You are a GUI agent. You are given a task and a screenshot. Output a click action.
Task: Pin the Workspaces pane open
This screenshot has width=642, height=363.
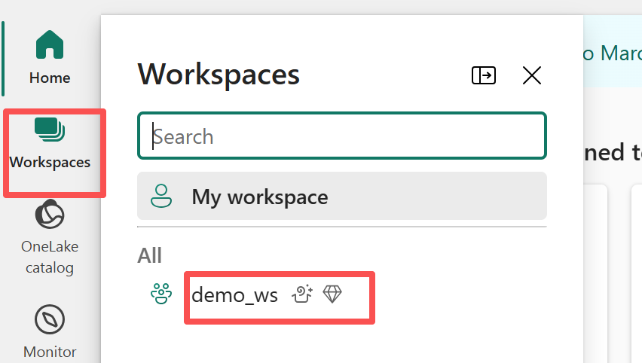[x=484, y=75]
